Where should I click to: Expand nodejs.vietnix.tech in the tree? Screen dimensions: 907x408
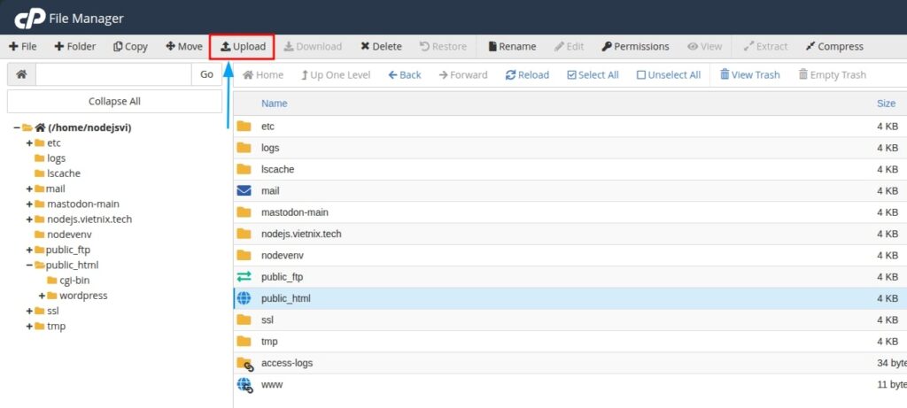[x=29, y=219]
